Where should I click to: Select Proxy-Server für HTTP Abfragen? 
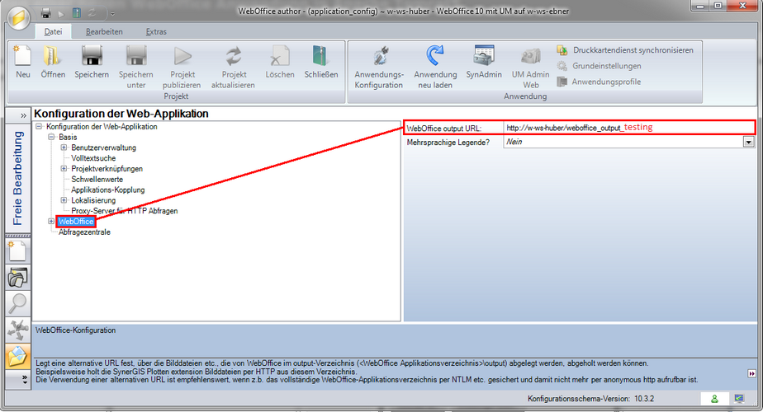tap(124, 211)
